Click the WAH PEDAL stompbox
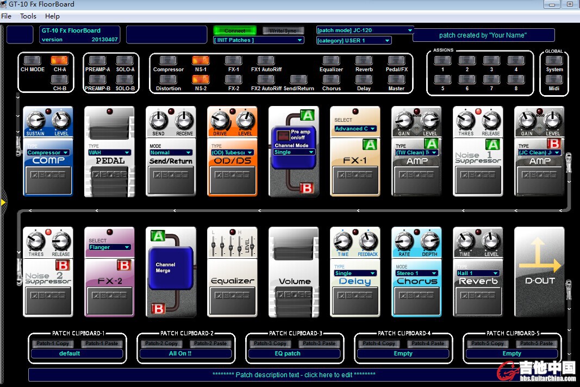The image size is (580, 387). (109, 151)
